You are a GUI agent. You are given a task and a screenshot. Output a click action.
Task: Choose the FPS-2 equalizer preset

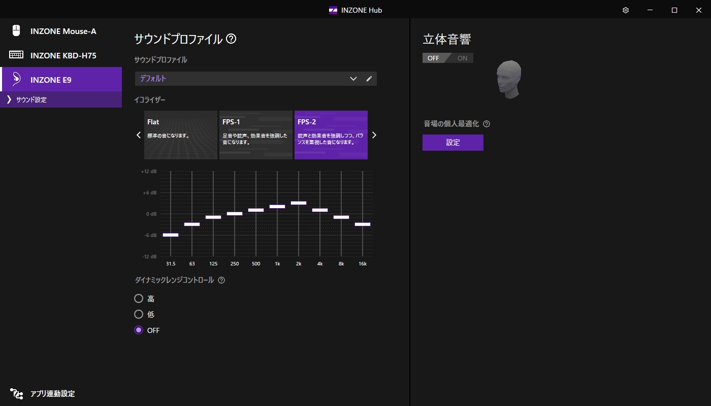(331, 135)
